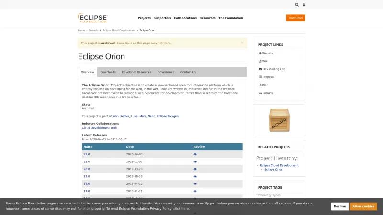Open release 19.0 name link

pos(87,176)
